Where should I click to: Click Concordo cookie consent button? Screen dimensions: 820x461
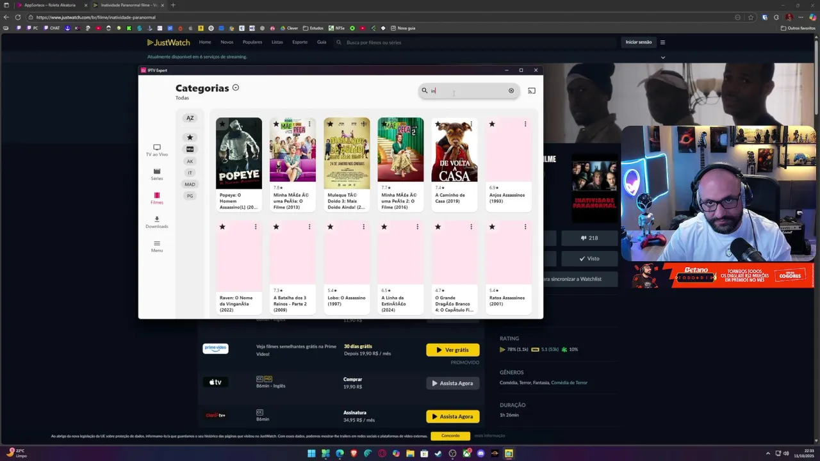click(x=450, y=436)
